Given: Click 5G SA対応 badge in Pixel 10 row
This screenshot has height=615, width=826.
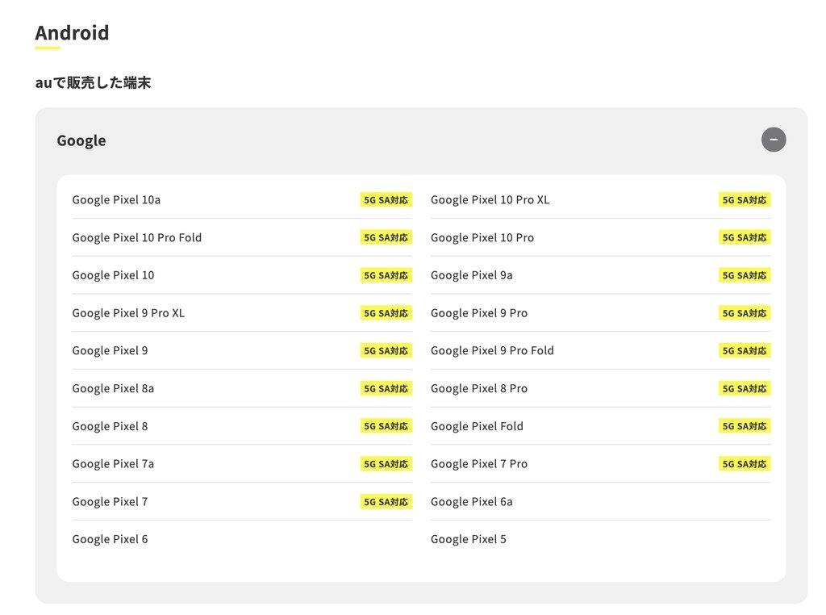Looking at the screenshot, I should pyautogui.click(x=386, y=275).
